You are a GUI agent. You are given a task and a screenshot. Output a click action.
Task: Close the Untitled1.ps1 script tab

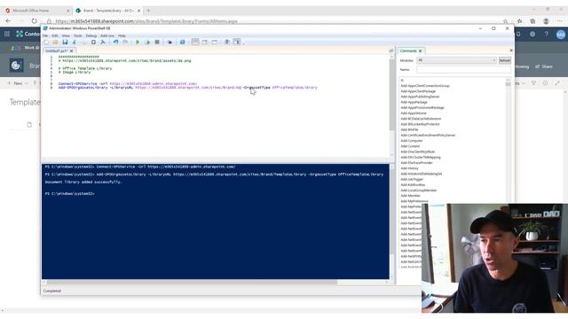pos(71,51)
